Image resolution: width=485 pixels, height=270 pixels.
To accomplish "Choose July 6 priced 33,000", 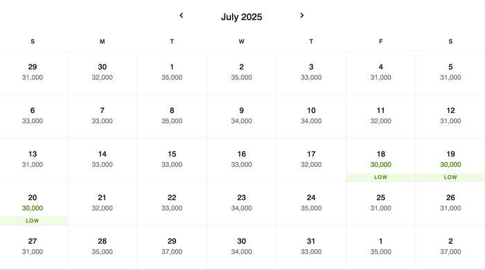I will click(x=33, y=116).
